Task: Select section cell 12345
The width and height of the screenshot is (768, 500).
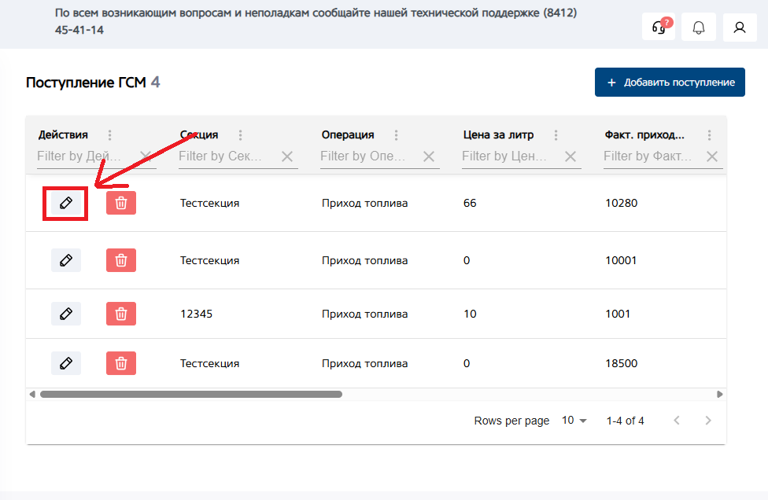Action: tap(197, 314)
